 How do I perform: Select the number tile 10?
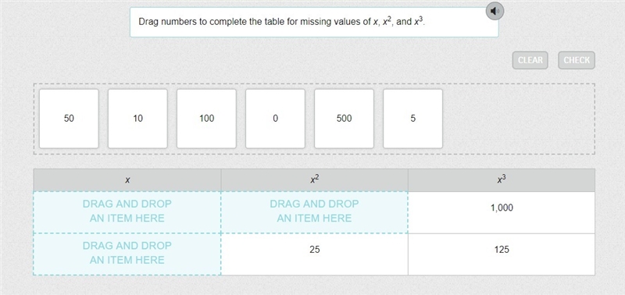137,119
